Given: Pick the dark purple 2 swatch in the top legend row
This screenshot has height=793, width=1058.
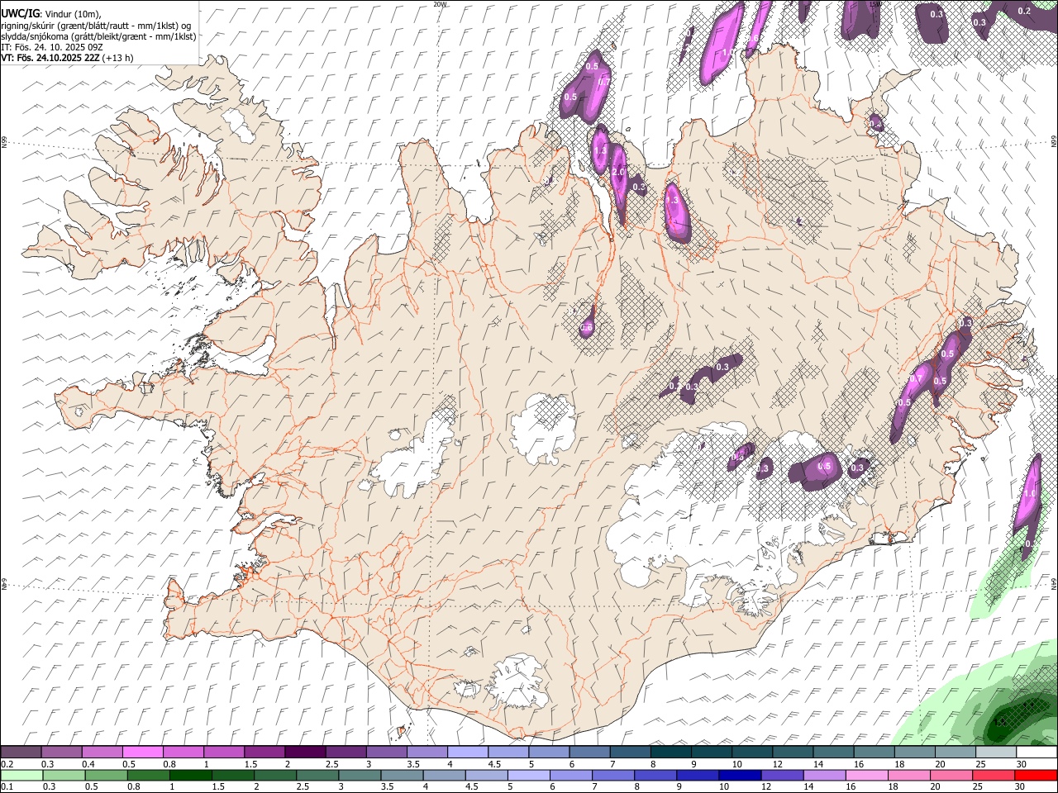Looking at the screenshot, I should click(305, 753).
